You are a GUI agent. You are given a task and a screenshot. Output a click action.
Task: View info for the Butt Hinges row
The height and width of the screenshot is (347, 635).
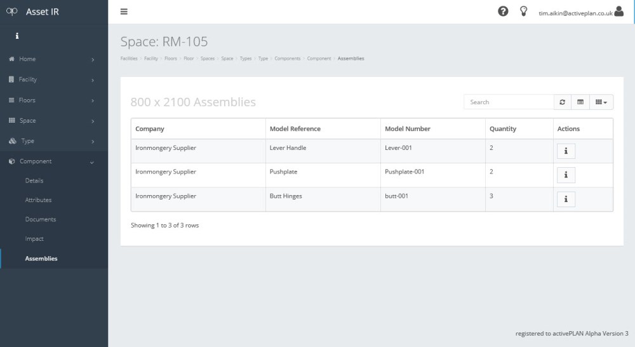coord(566,199)
